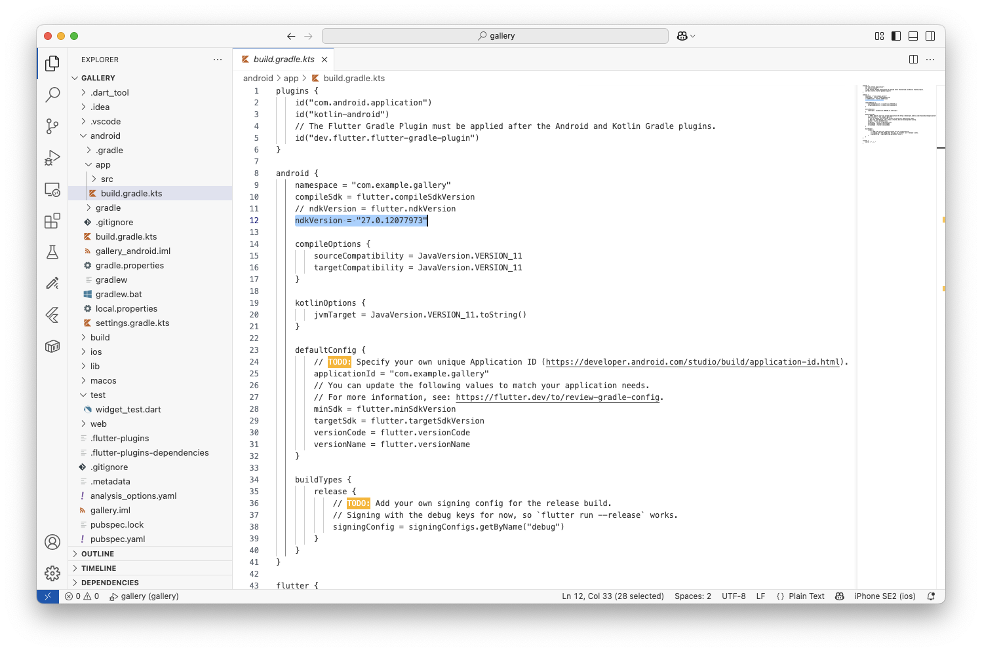Toggle the primary side bar

pyautogui.click(x=896, y=36)
